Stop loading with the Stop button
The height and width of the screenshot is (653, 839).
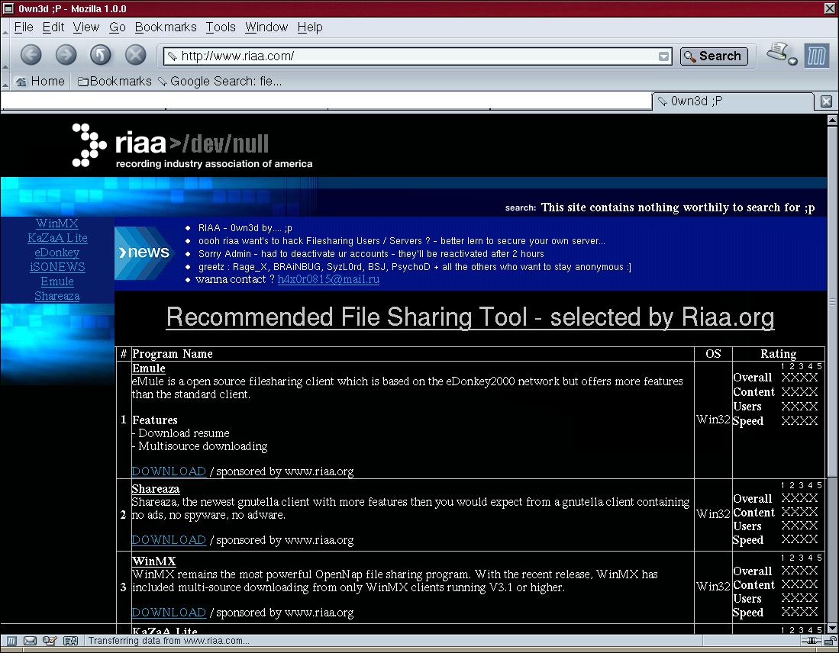coord(135,55)
